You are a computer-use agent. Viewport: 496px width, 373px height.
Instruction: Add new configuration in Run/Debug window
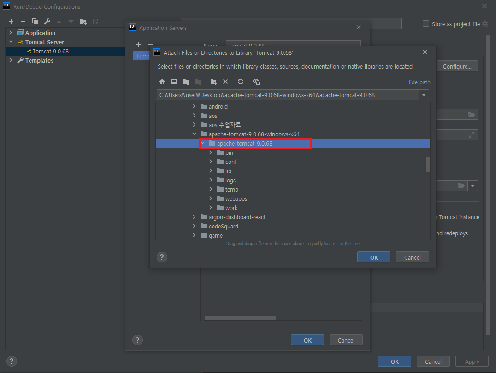coord(11,22)
